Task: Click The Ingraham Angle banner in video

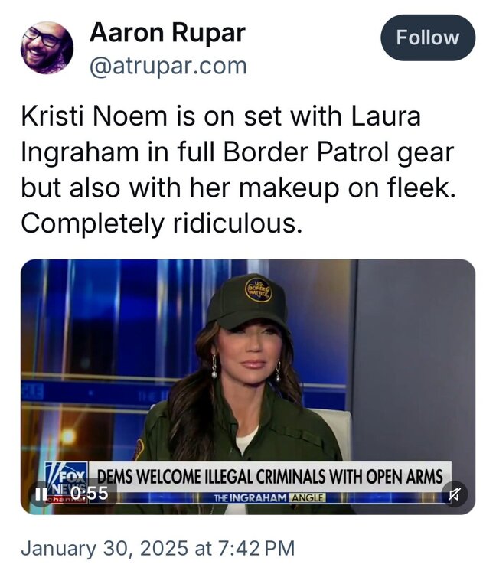Action: tap(269, 498)
